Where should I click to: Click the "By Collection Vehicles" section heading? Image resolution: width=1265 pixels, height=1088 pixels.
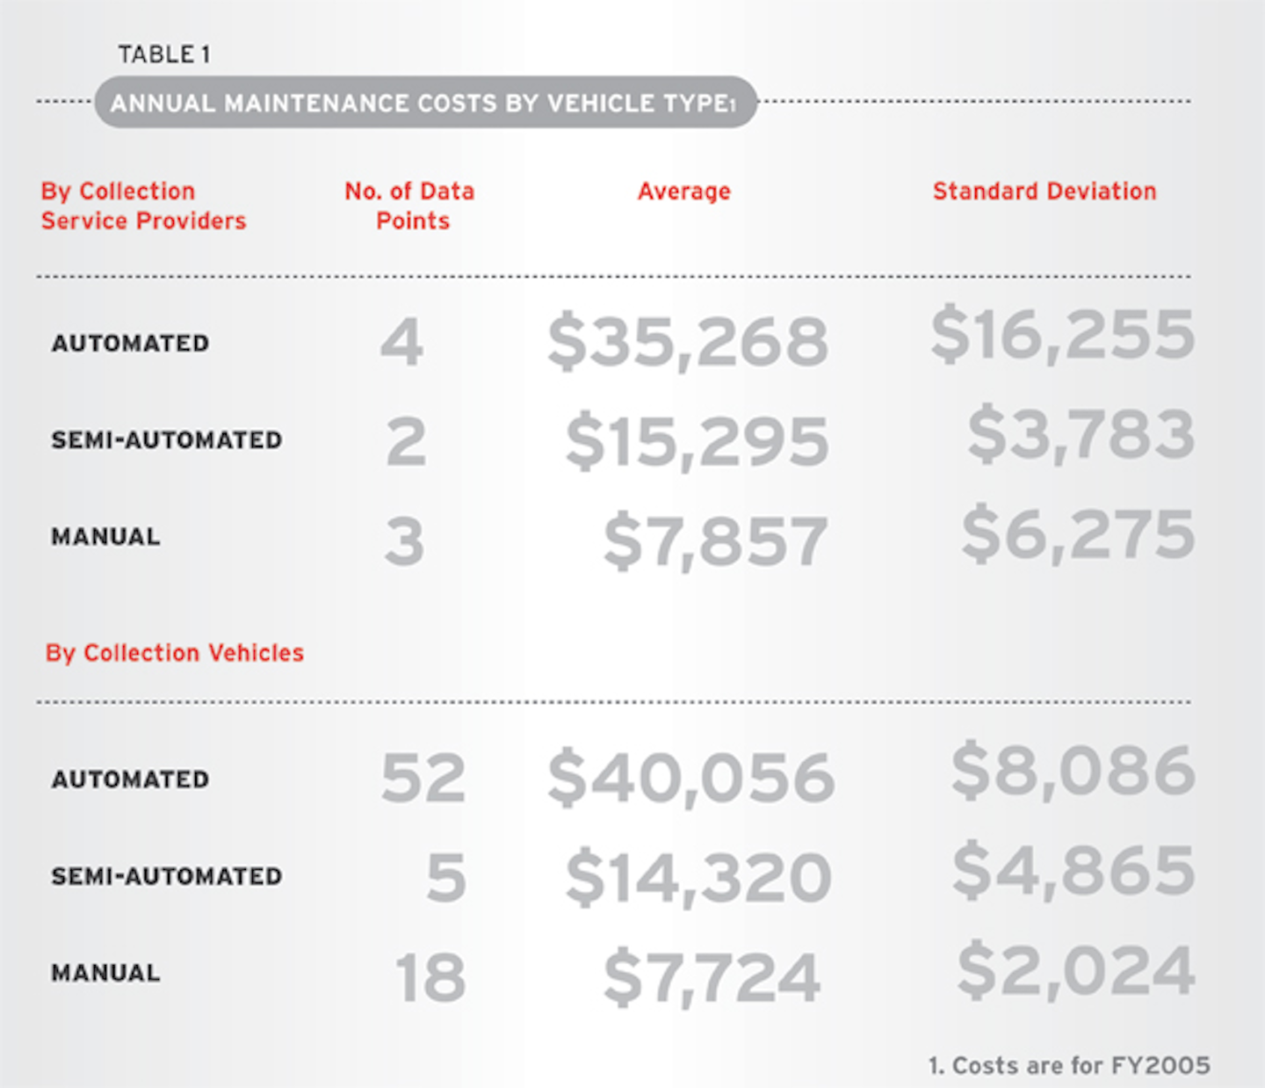click(175, 653)
